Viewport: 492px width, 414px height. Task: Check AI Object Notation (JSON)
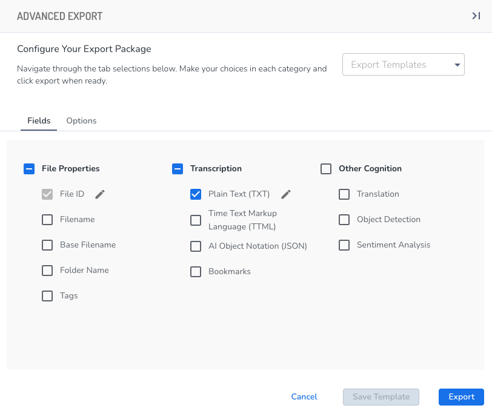196,246
